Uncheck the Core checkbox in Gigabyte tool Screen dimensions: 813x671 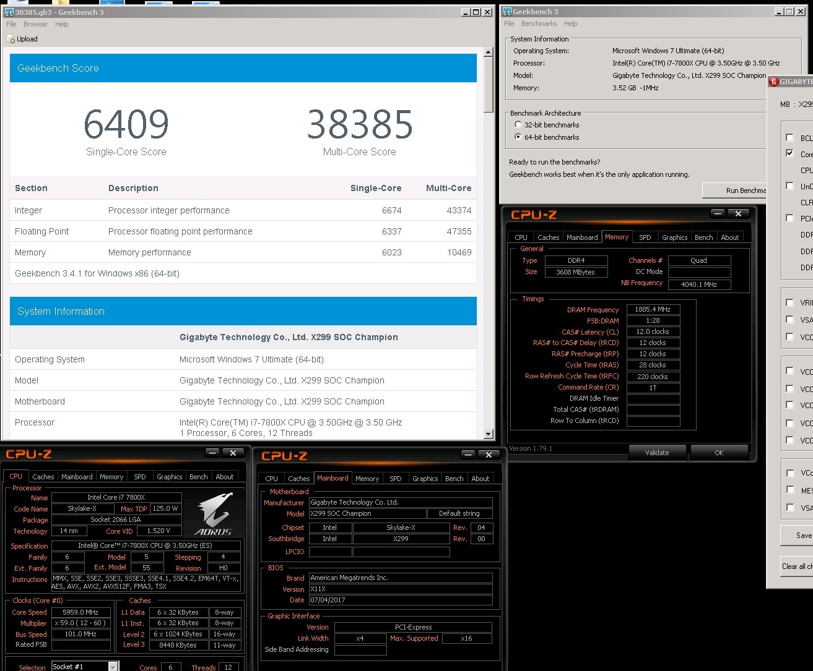click(x=789, y=153)
